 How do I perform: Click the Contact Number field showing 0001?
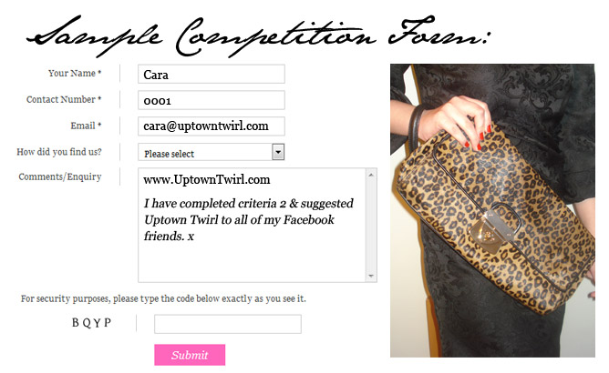click(x=212, y=100)
